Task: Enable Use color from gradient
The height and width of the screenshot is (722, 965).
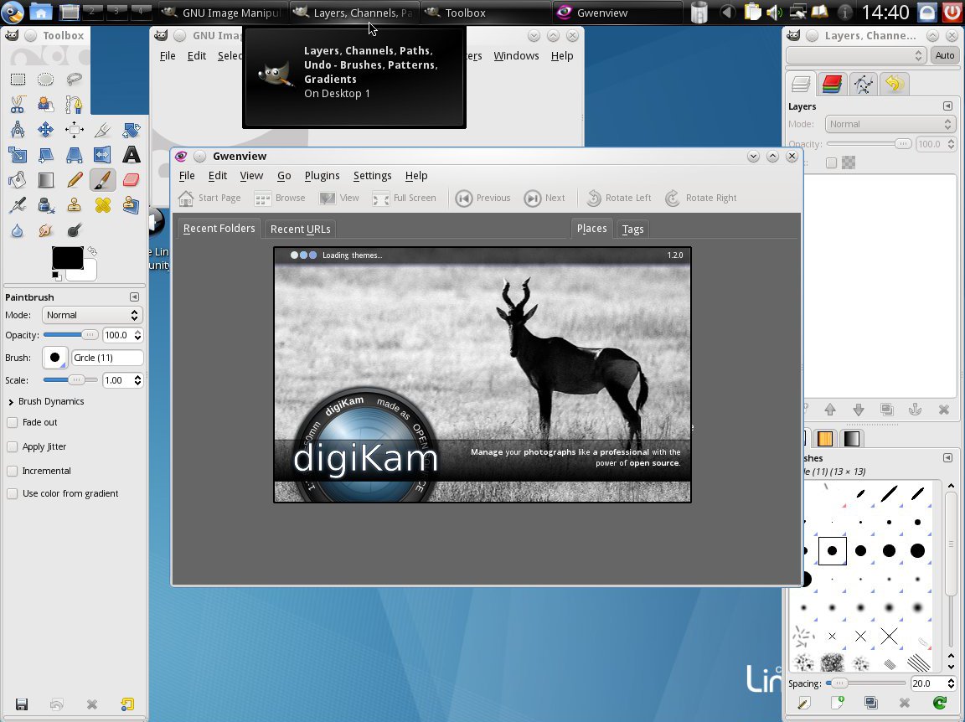Action: pyautogui.click(x=13, y=494)
